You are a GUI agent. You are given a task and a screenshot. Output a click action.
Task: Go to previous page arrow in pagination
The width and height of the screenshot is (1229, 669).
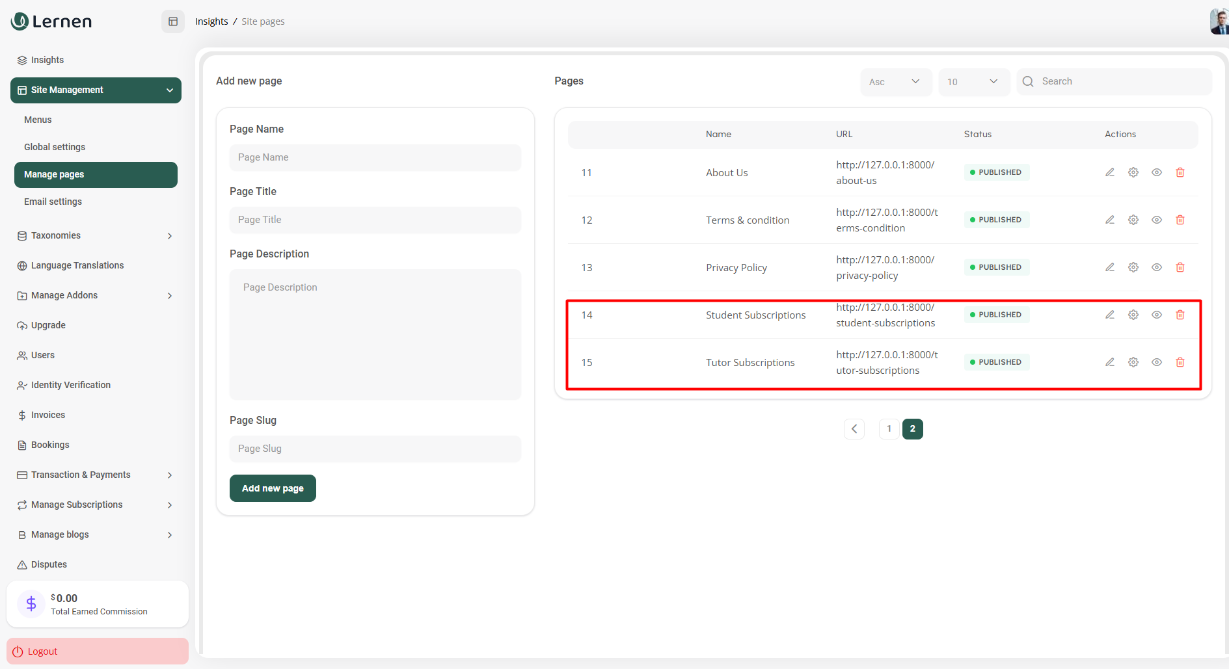pyautogui.click(x=854, y=428)
